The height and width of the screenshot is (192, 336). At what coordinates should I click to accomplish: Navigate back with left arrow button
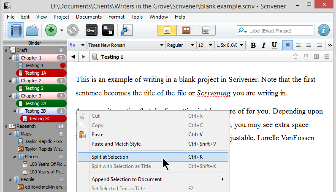pos(73,57)
